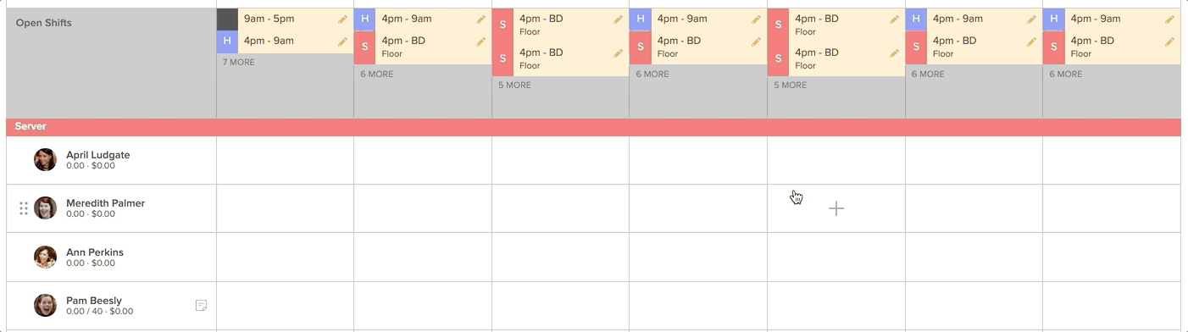Click Pam Beesly's avatar photo
The height and width of the screenshot is (332, 1188).
[x=45, y=306]
